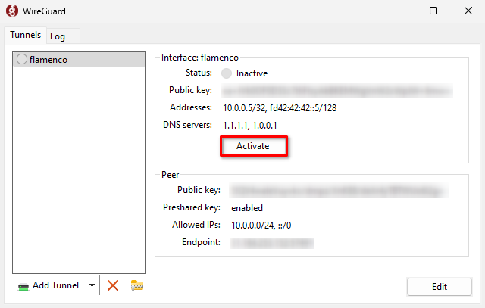Click the flamenco tunnel status circle icon
The height and width of the screenshot is (308, 485).
tap(22, 59)
